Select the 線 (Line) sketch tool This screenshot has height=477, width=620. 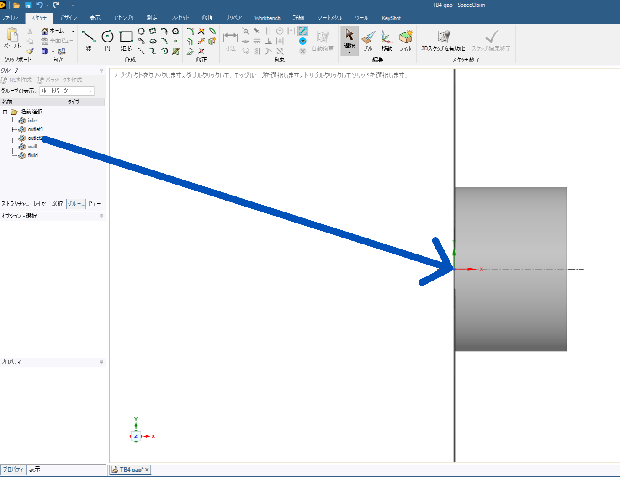tap(88, 40)
